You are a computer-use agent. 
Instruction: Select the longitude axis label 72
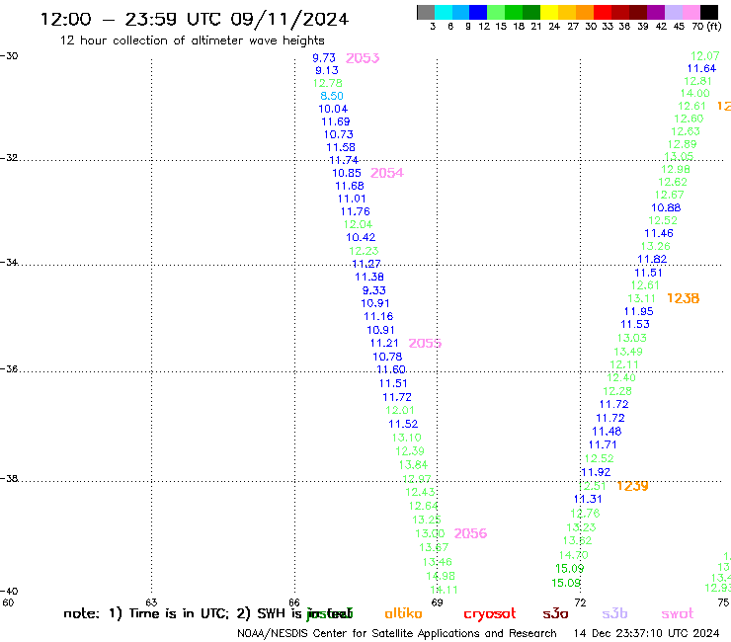[x=580, y=602]
